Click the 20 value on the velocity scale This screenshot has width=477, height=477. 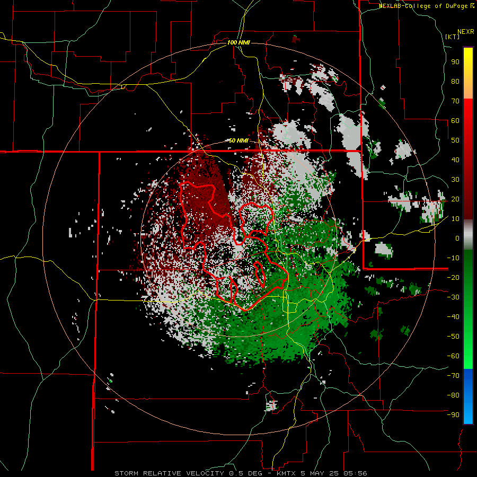[455, 199]
